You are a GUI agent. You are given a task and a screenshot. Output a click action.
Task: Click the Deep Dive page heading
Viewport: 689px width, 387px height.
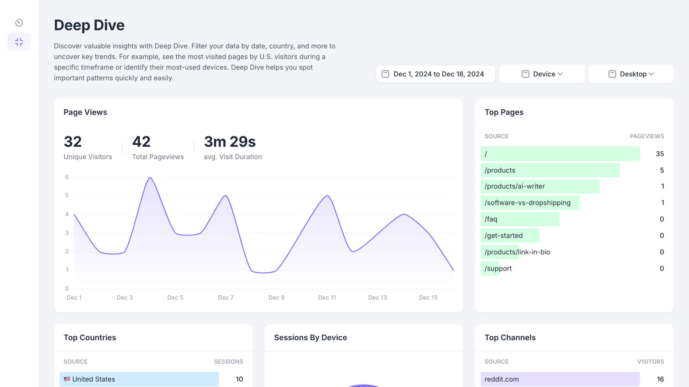[x=89, y=25]
